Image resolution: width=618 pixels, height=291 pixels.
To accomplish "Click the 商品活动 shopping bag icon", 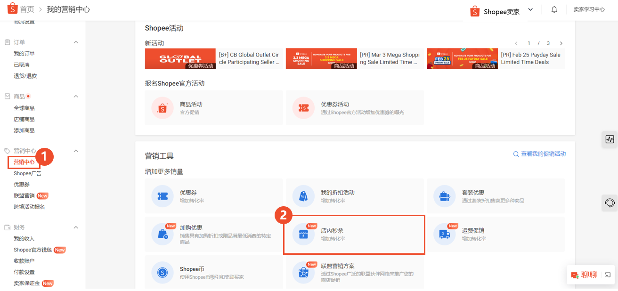I will tap(163, 108).
